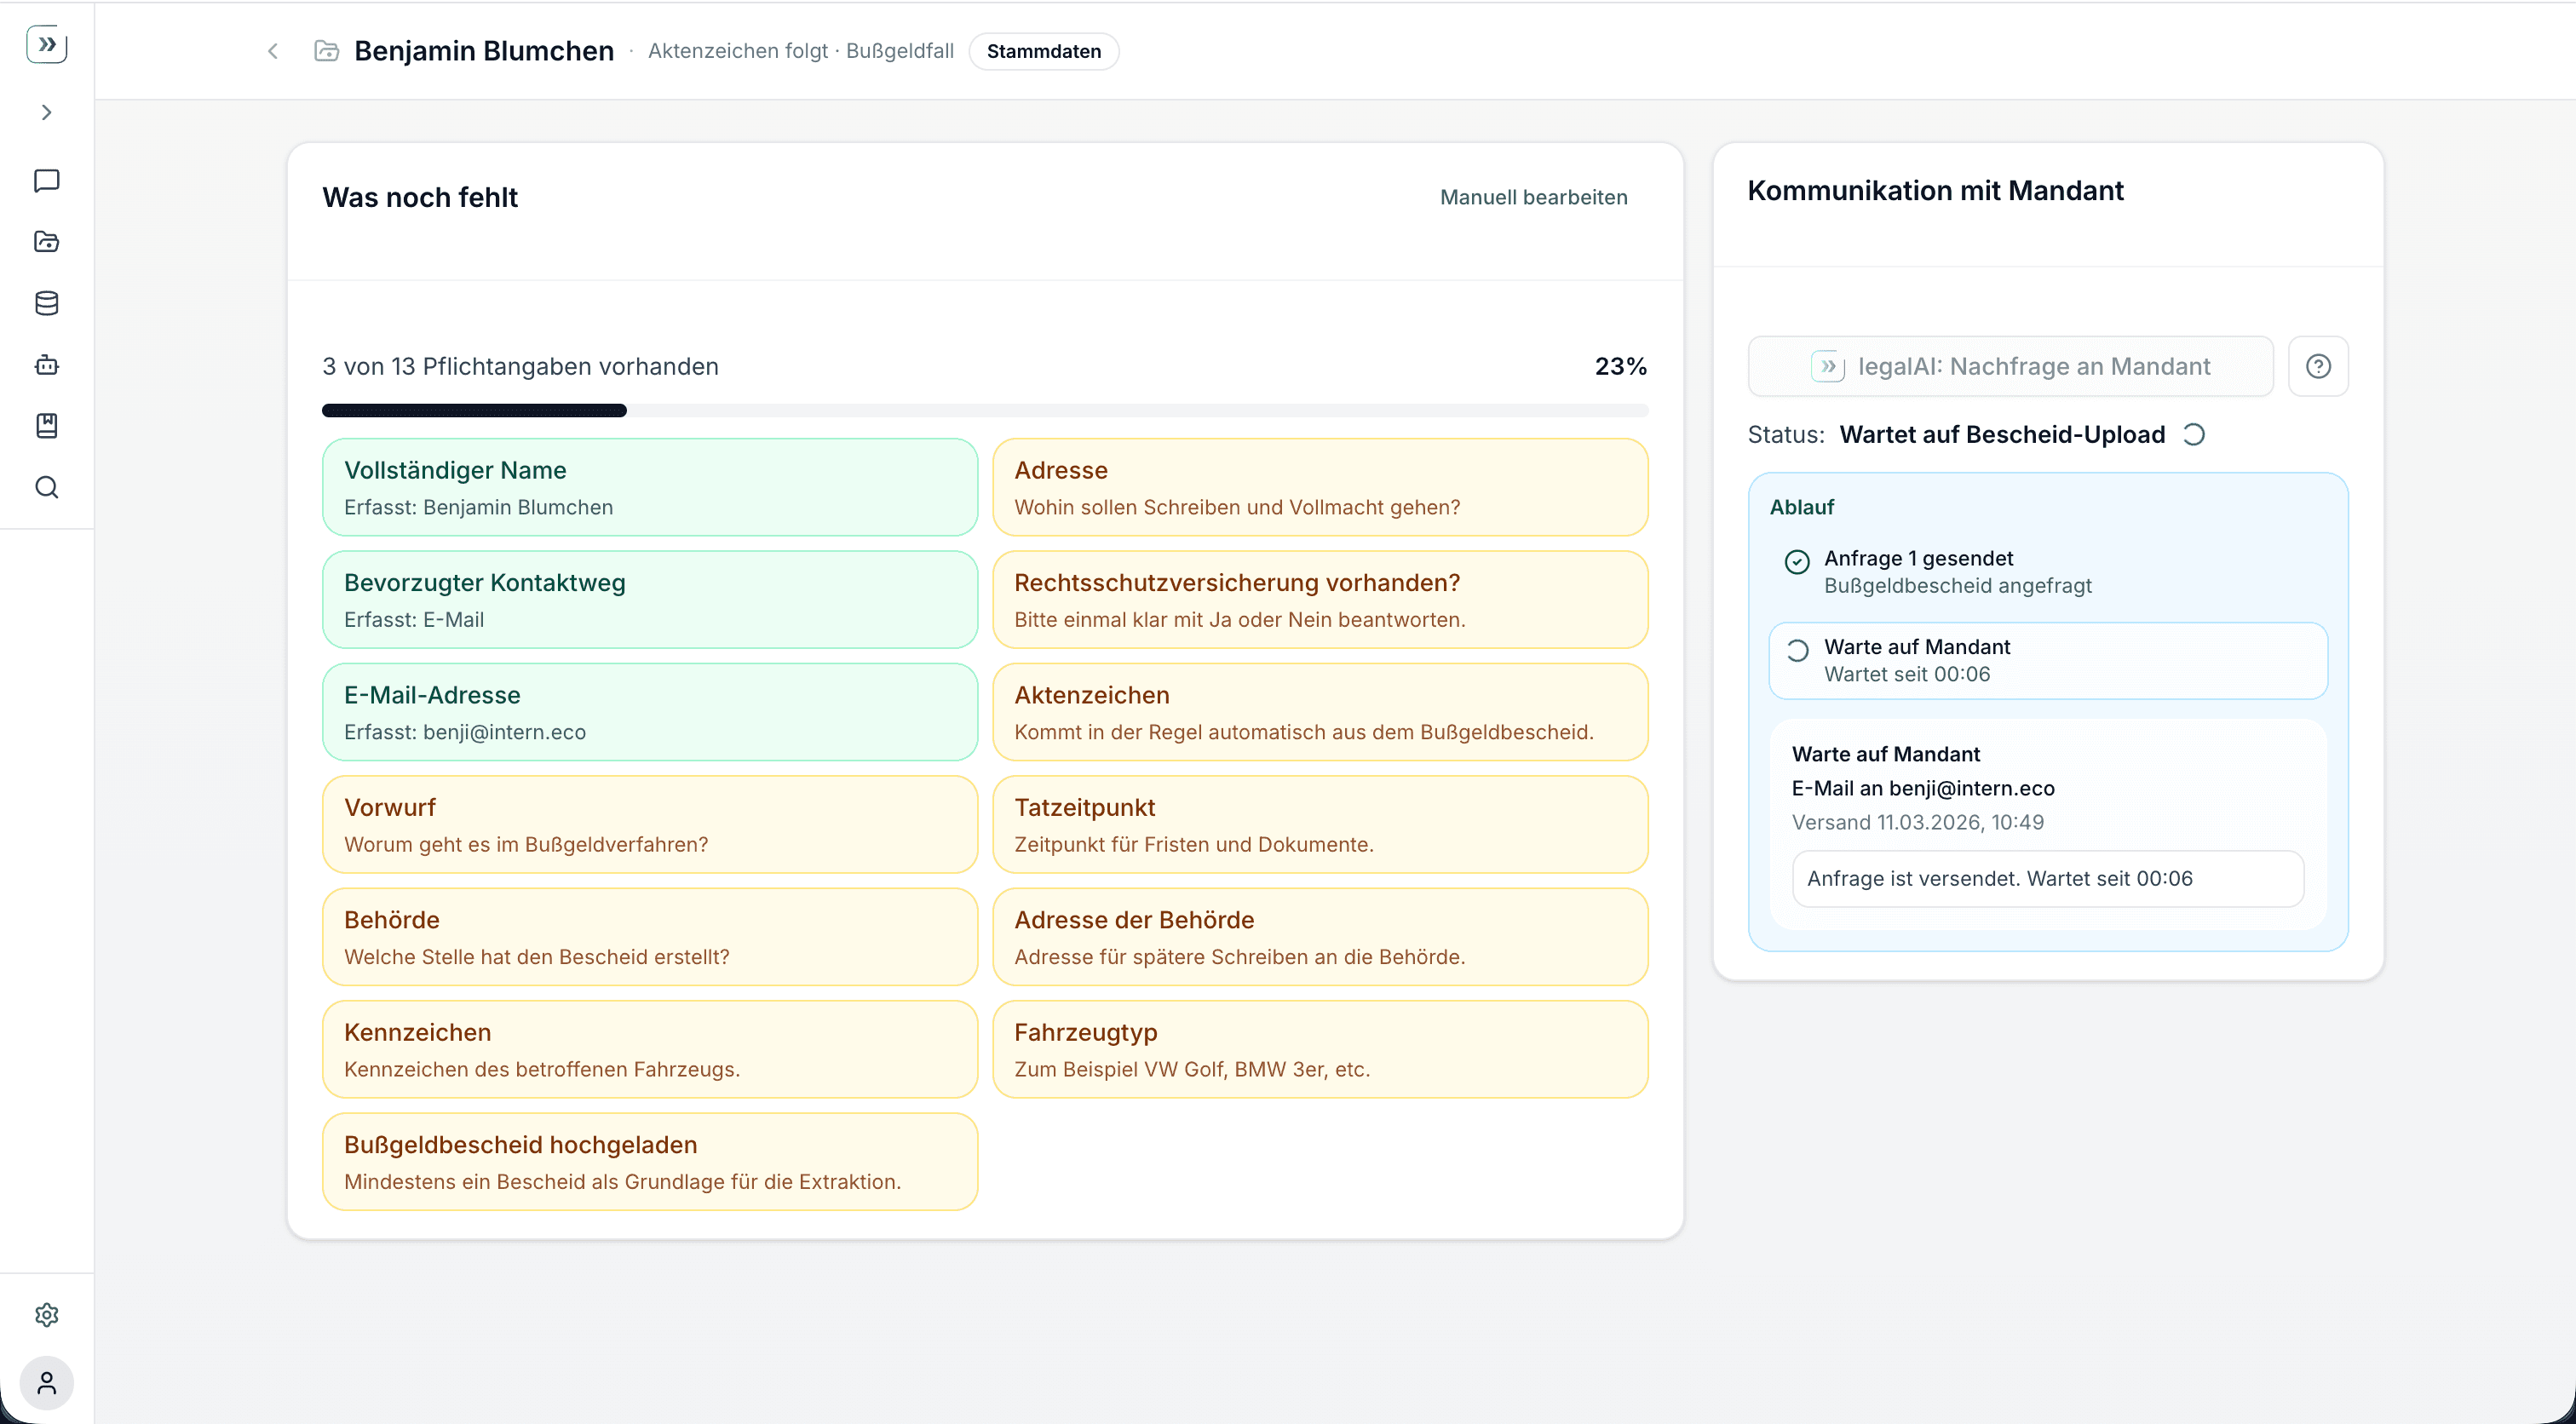The width and height of the screenshot is (2576, 1424).
Task: Expand the sidebar with the chevron arrow
Action: pyautogui.click(x=47, y=112)
